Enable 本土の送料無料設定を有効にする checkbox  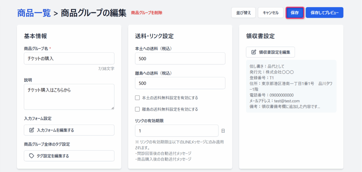[138, 98]
